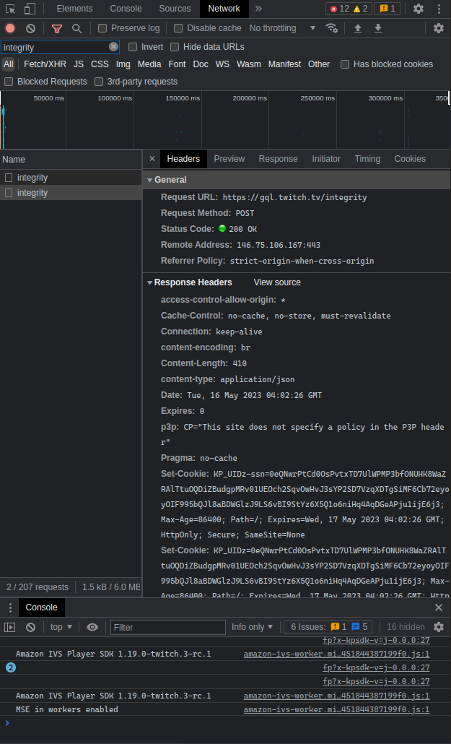451x744 pixels.
Task: Open the Preview tab
Action: (x=229, y=159)
